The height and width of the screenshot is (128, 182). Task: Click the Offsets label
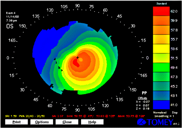pos(142,98)
